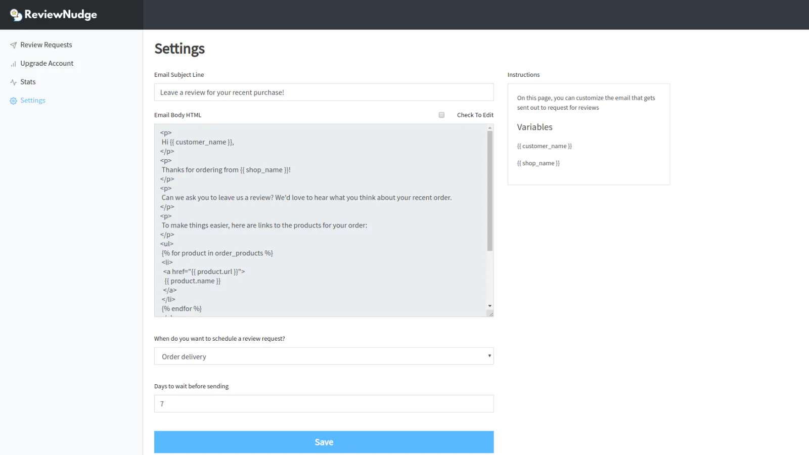Click the email body scroll down arrow
The width and height of the screenshot is (809, 455).
(489, 306)
